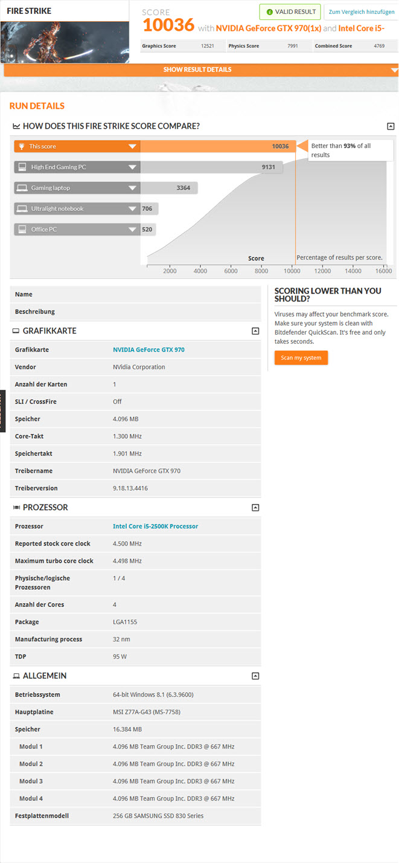399x863 pixels.
Task: Click the notebook icon for Ultralight notebook
Action: click(22, 208)
